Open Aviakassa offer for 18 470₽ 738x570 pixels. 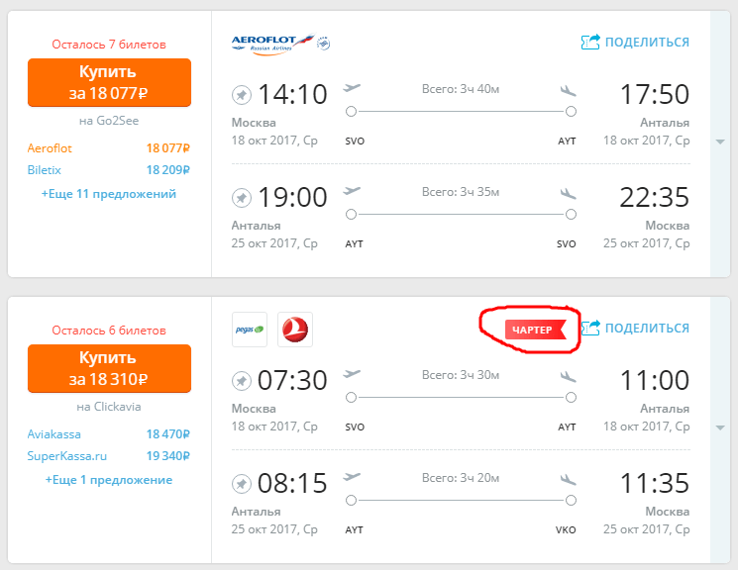(x=109, y=433)
